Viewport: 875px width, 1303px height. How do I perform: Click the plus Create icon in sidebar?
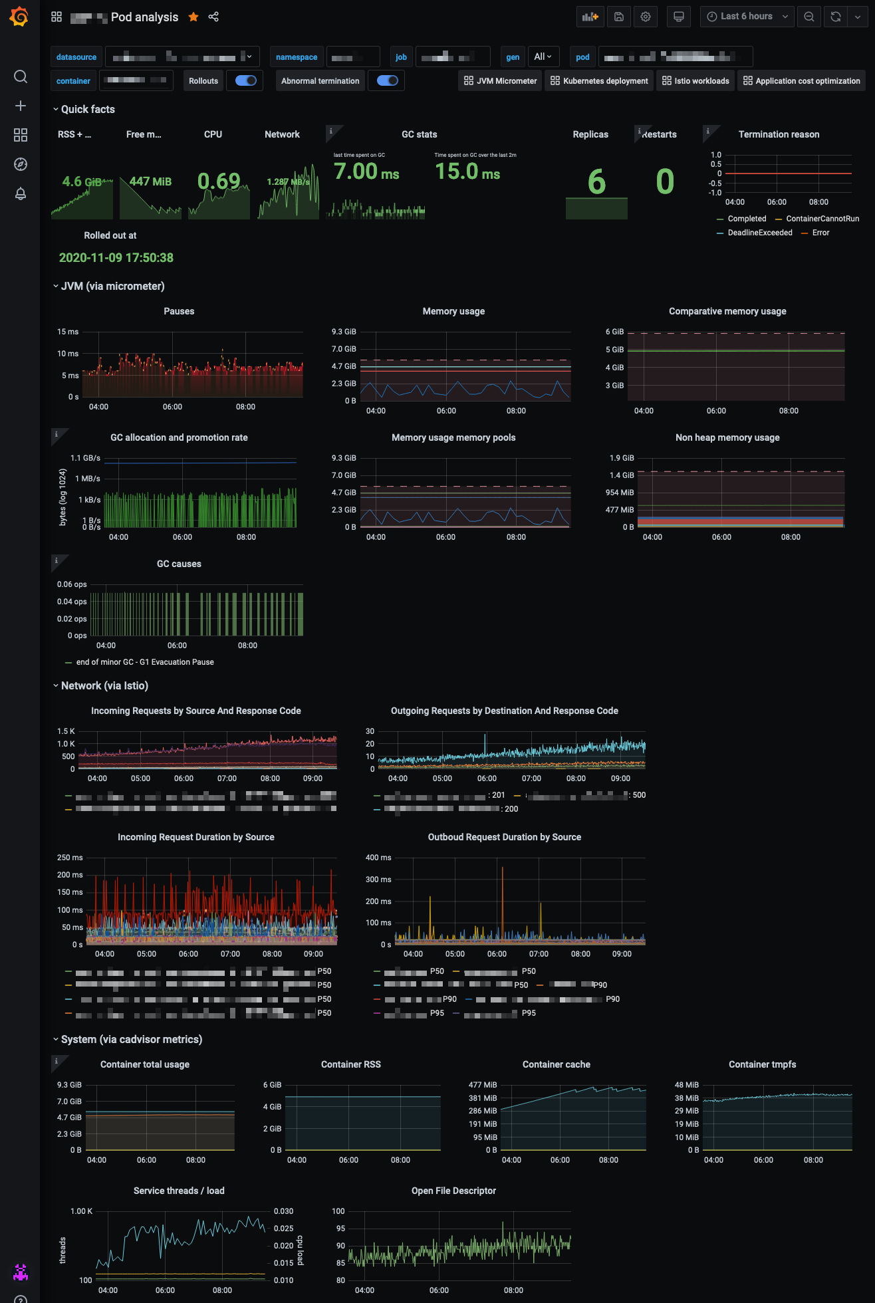click(21, 106)
